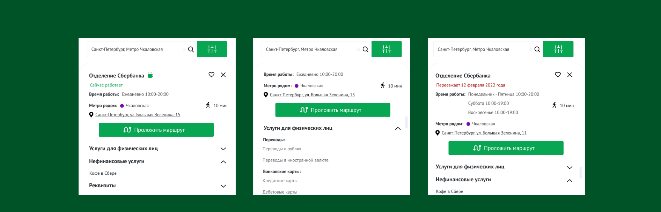Click the search magnifier icon in the middle panel
661x212 pixels.
coord(366,50)
